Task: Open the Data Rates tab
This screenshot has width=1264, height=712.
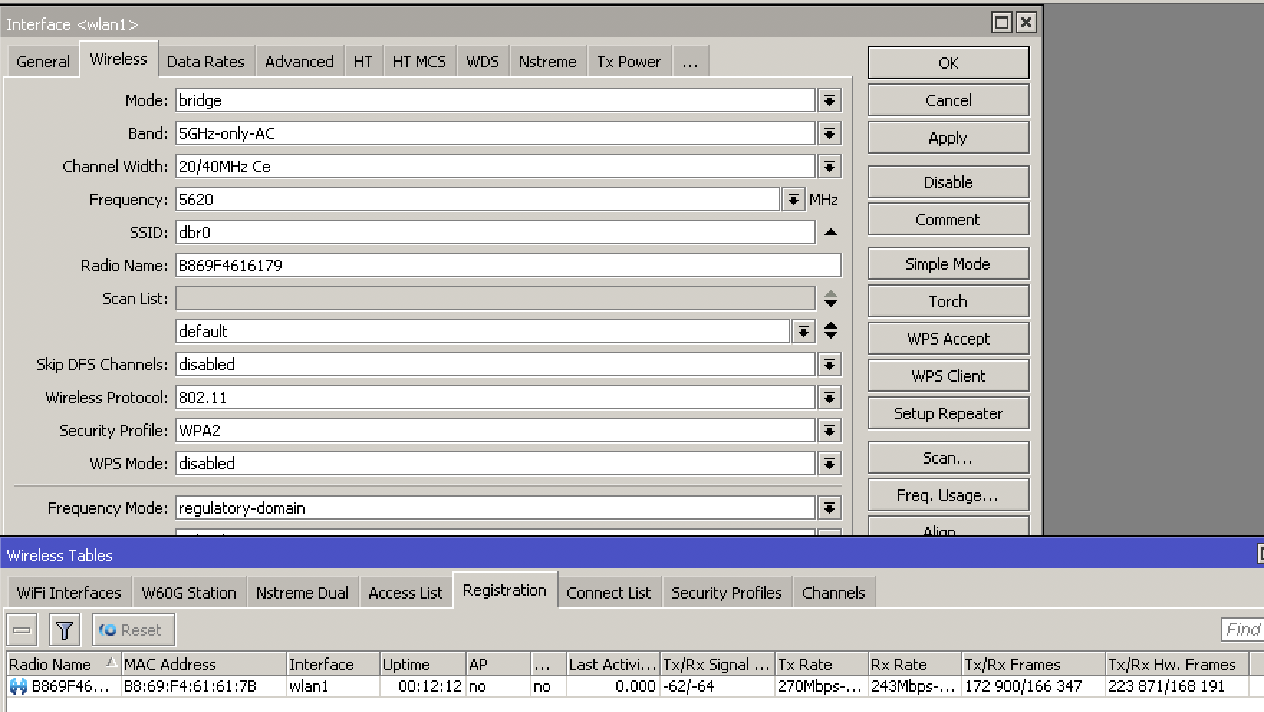Action: tap(205, 62)
